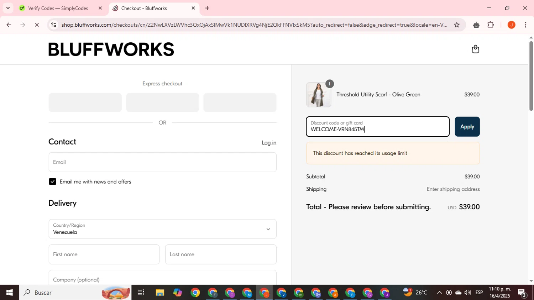Image resolution: width=534 pixels, height=300 pixels.
Task: View site information icon in address bar
Action: 54,25
